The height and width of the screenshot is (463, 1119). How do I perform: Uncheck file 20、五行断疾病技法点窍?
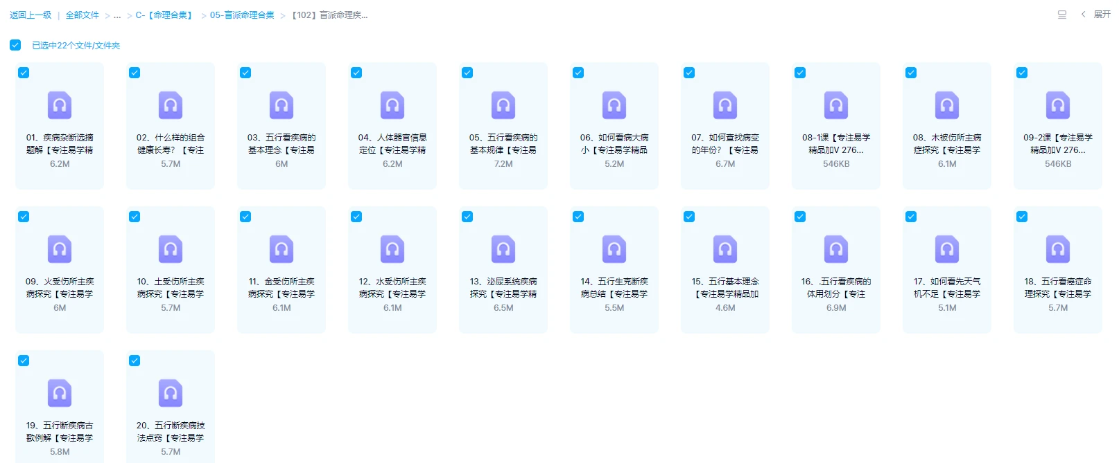click(x=135, y=361)
